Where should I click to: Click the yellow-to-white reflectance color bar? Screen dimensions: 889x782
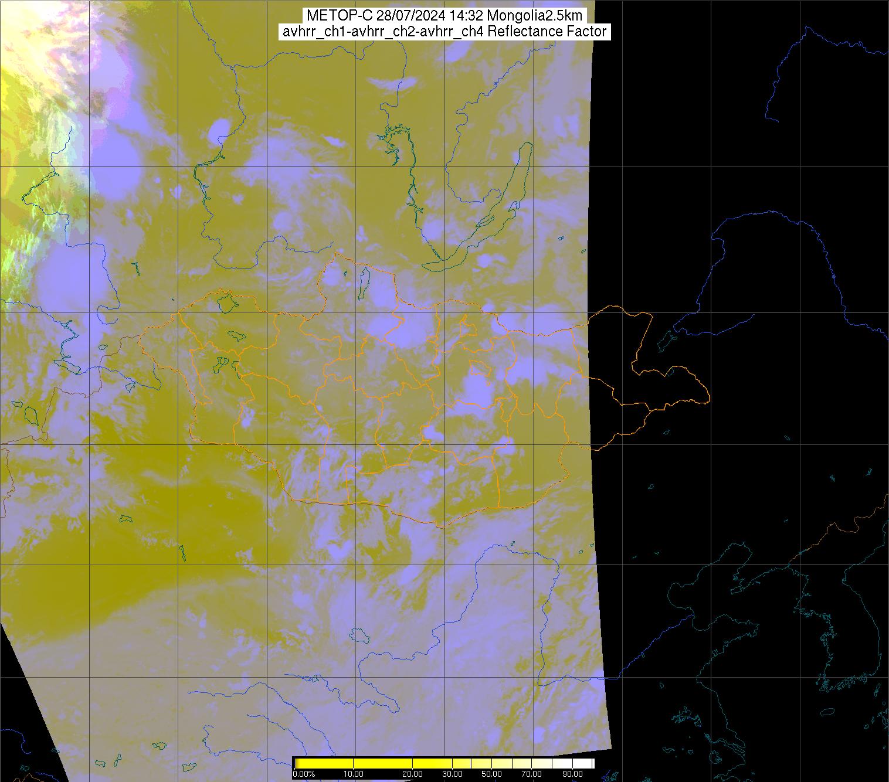click(444, 763)
